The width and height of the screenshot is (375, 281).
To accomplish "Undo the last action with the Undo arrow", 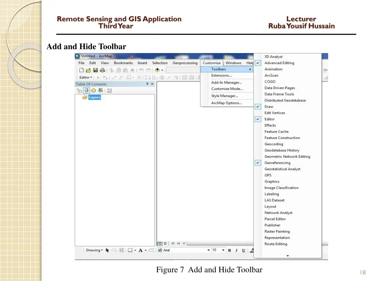I will (x=141, y=70).
